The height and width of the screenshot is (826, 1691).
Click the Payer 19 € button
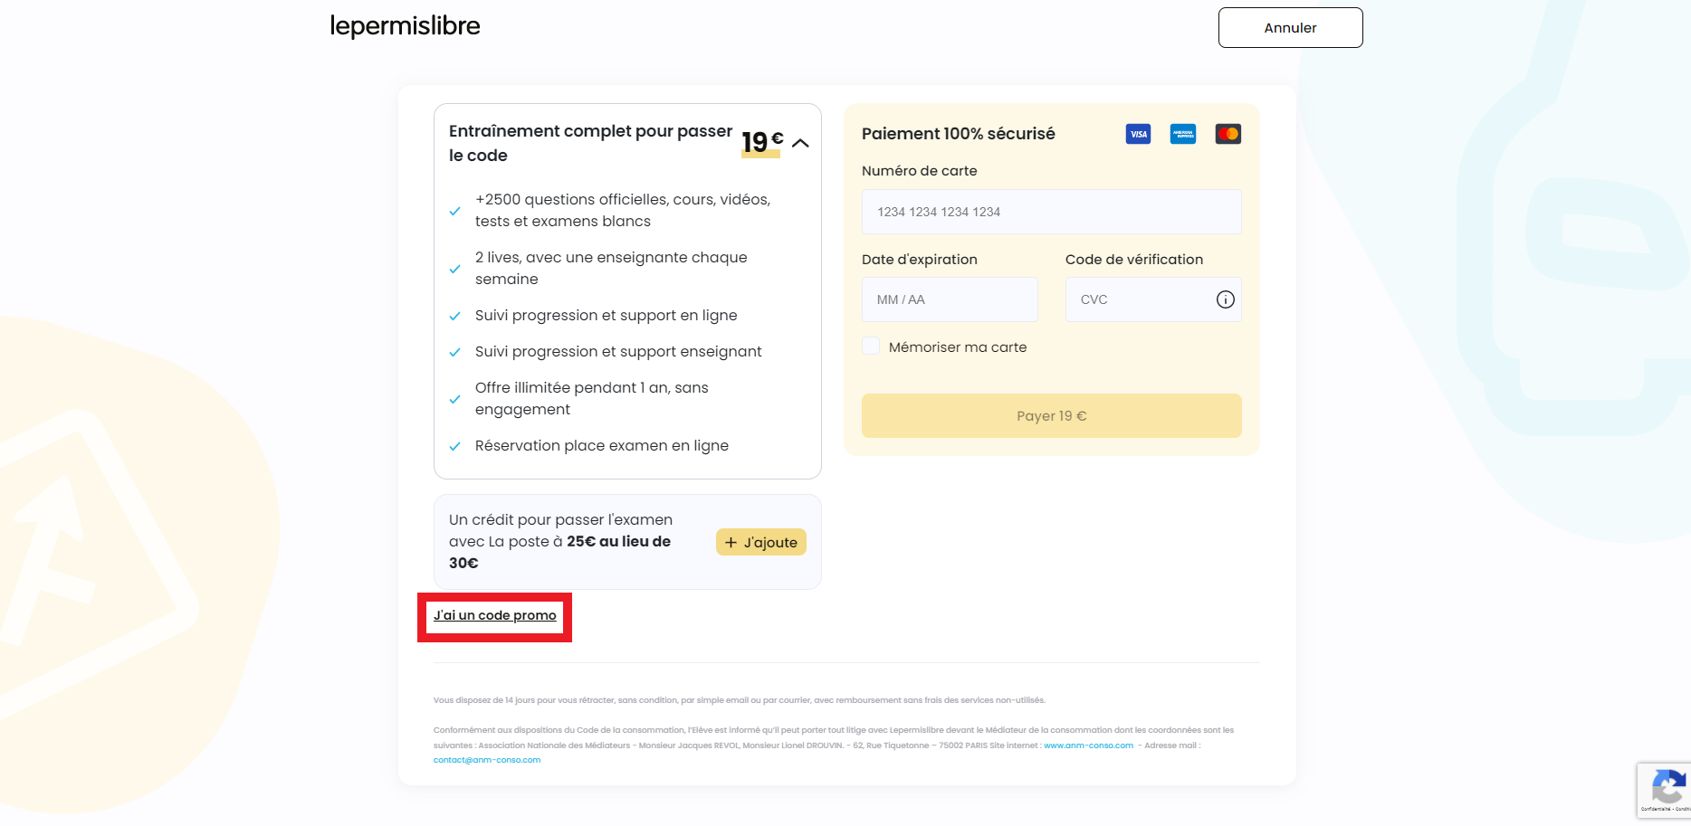[x=1052, y=416]
